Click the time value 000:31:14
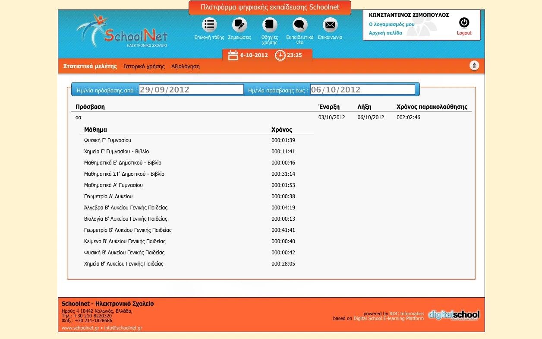Viewport: 542px width, 339px height. (283, 174)
